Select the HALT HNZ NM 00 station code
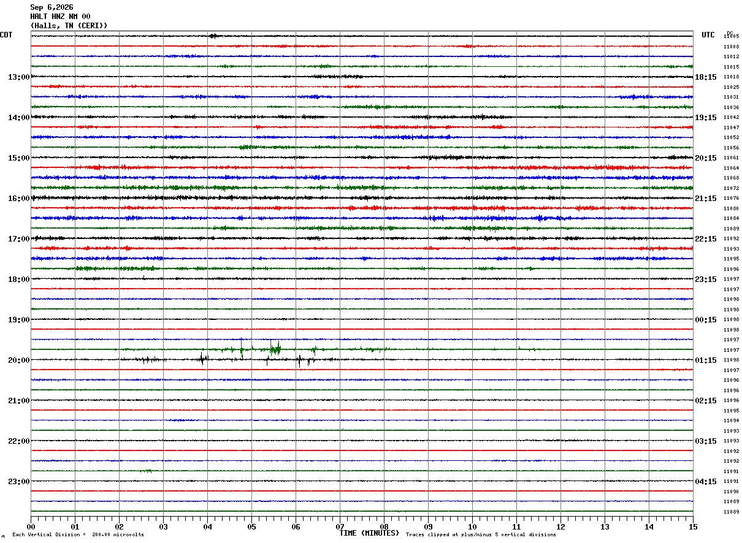742x543 pixels. coord(60,17)
